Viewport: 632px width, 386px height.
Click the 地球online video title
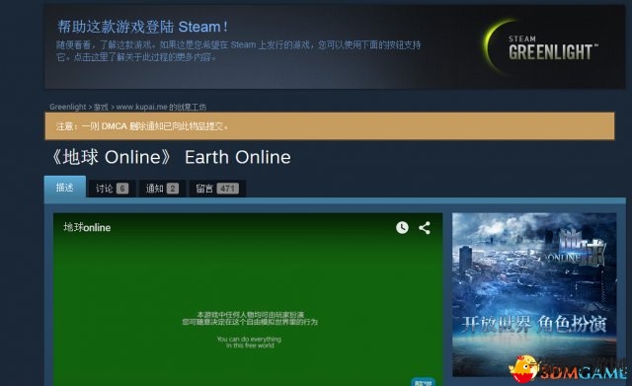point(87,227)
